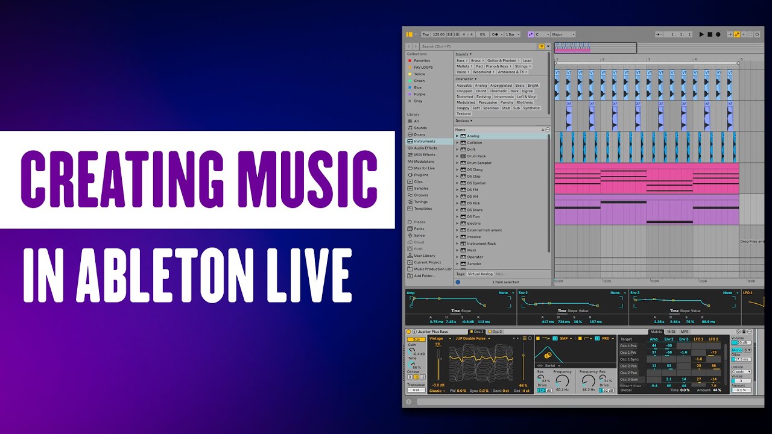Open the Vintage wavetable category dropdown
This screenshot has height=434, width=772.
point(440,339)
